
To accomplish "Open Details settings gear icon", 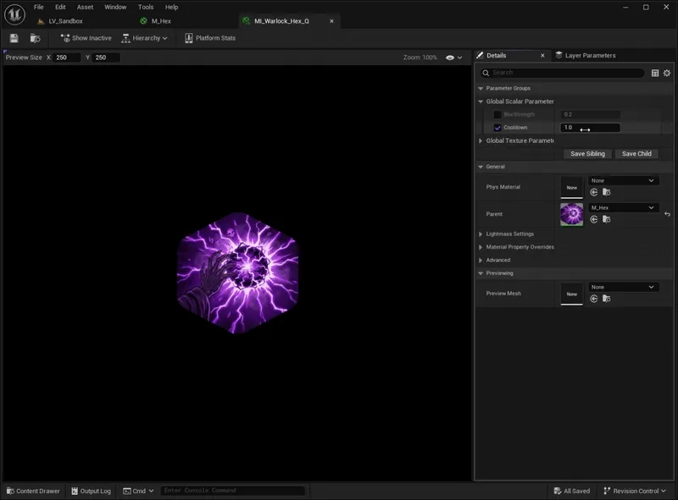I will click(x=667, y=73).
